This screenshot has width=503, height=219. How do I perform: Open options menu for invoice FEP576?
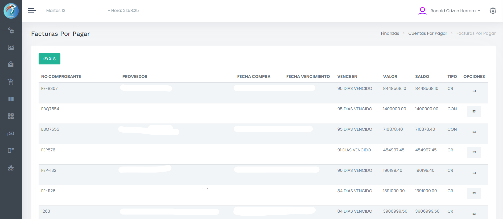[474, 152]
